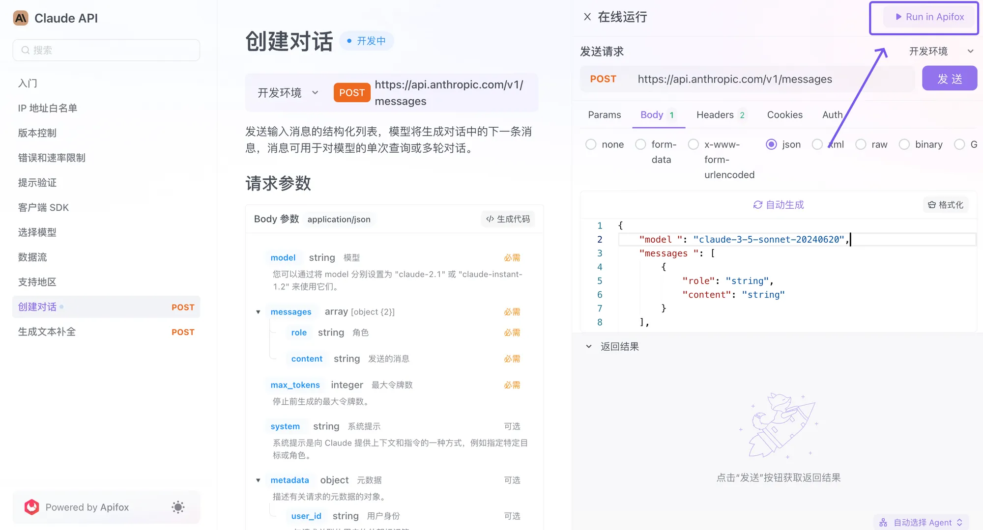This screenshot has height=530, width=983.
Task: Click the system parameter name
Action: [x=285, y=426]
